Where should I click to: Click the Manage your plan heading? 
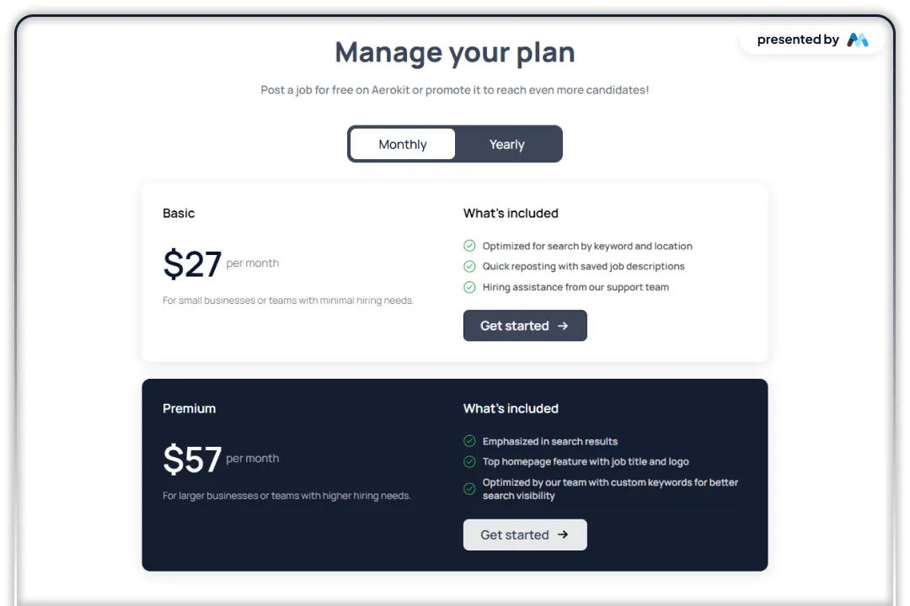click(x=455, y=52)
